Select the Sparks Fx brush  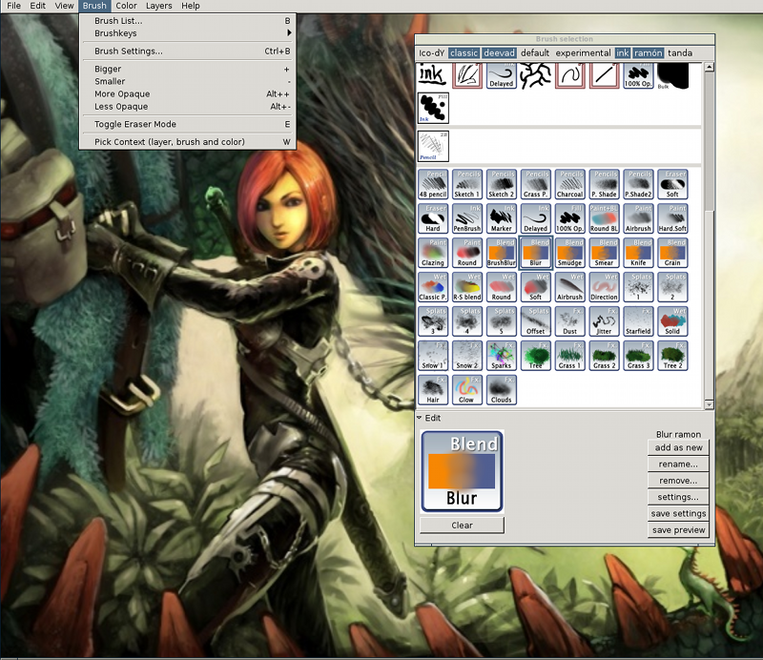coord(502,356)
